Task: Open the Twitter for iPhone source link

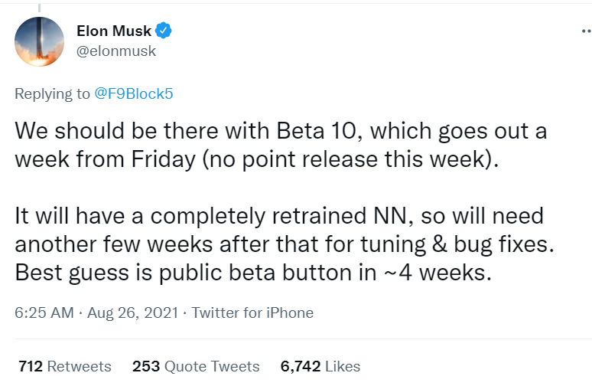Action: coord(252,313)
